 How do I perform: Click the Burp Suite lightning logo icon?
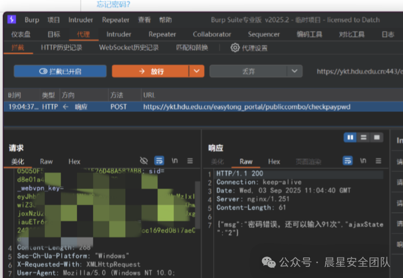12,20
